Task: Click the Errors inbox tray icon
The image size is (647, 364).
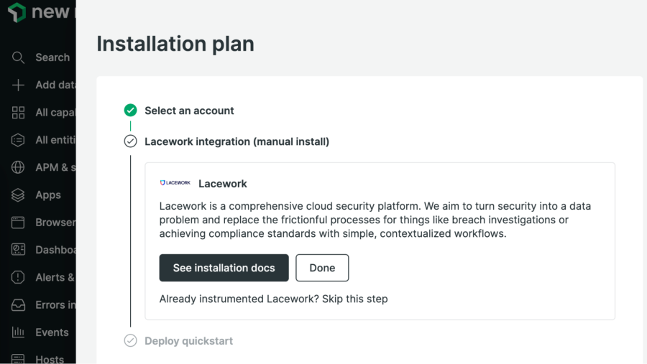Action: tap(18, 305)
